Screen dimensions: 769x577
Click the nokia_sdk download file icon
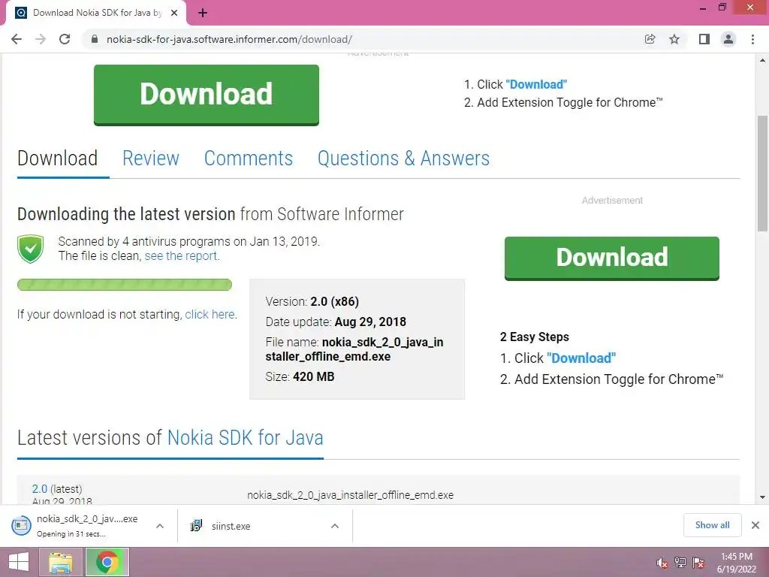(21, 525)
